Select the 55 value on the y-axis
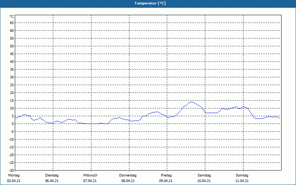Image resolution: width=296 pixels, height=185 pixels. 12,38
